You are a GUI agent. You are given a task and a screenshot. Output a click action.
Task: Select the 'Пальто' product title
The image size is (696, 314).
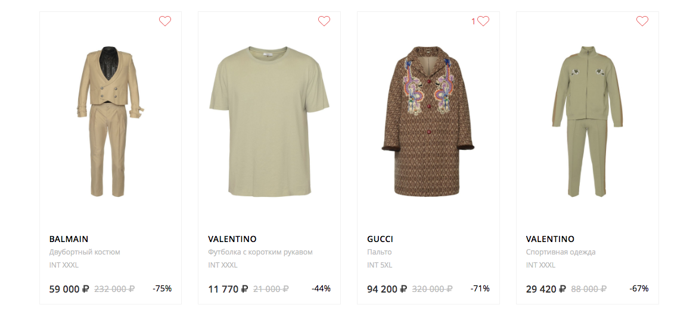pyautogui.click(x=380, y=252)
